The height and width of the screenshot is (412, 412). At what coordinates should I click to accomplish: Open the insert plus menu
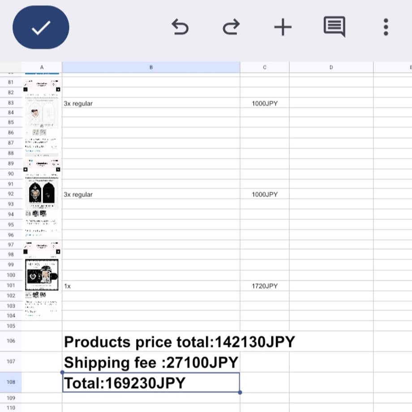[283, 27]
